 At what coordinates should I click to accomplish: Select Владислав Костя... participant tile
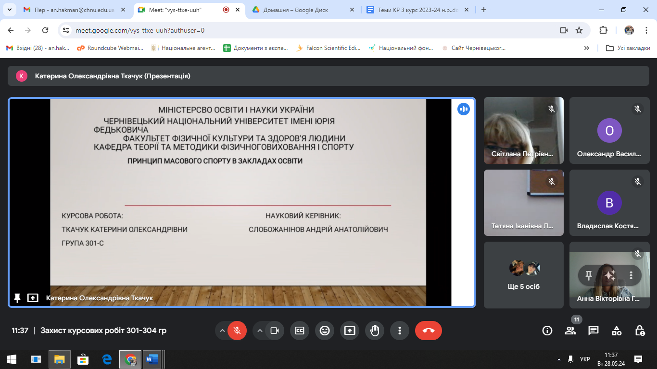pyautogui.click(x=609, y=203)
